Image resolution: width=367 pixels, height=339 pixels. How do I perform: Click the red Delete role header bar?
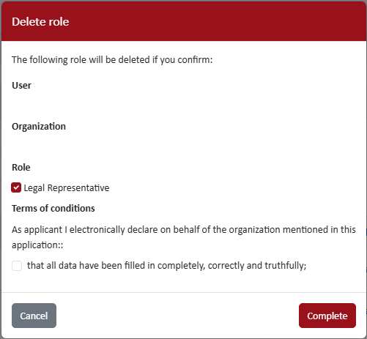[184, 21]
